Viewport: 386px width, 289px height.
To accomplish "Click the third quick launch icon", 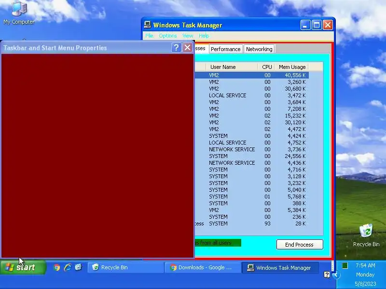I will tap(78, 267).
